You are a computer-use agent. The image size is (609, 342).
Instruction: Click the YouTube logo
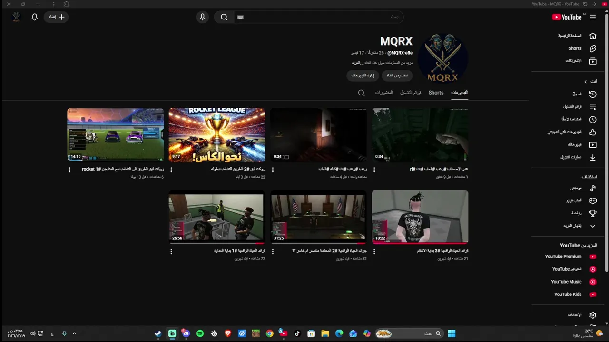pos(567,17)
